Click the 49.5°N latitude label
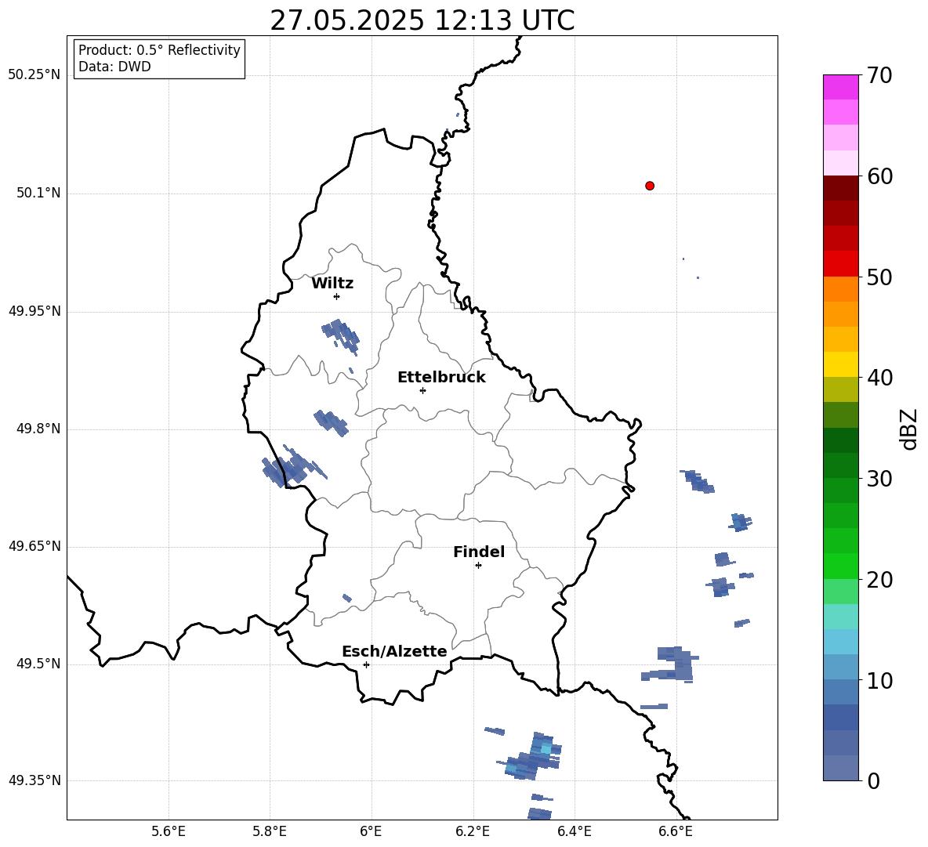 pos(39,664)
